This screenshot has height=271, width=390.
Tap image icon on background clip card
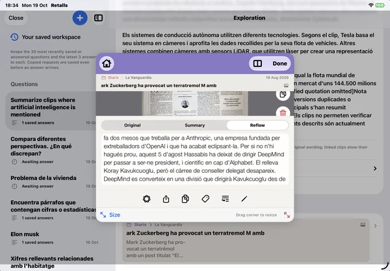363,225
